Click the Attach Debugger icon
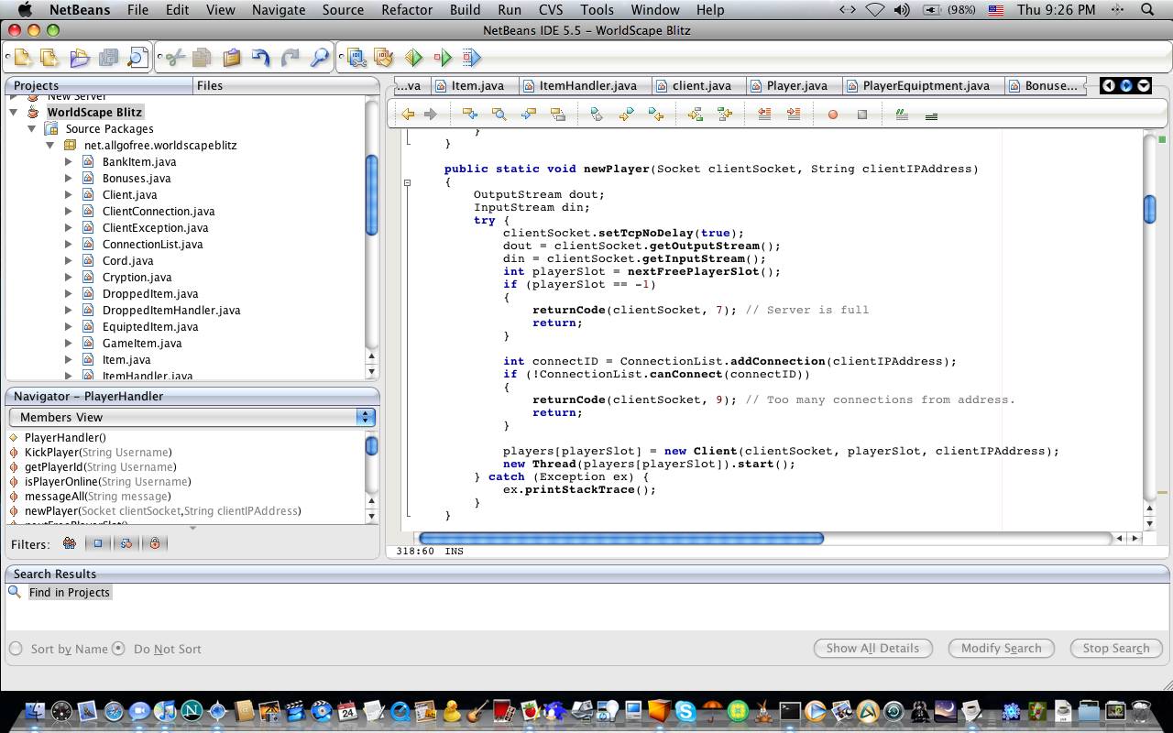 471,58
